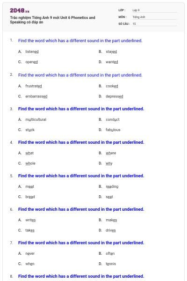Click the Tiếng Anh subject field
Viewport: 187px width, 281px height.
[154, 17]
